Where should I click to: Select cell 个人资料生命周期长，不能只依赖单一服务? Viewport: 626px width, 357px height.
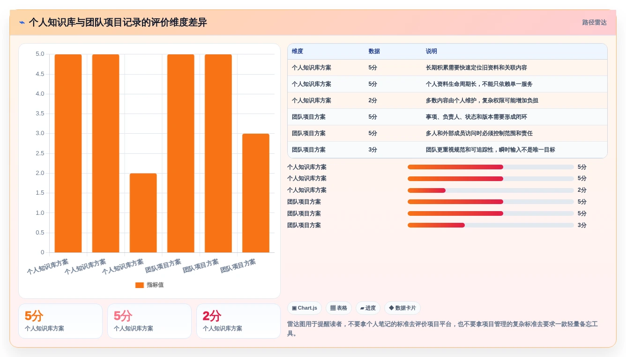click(x=479, y=84)
